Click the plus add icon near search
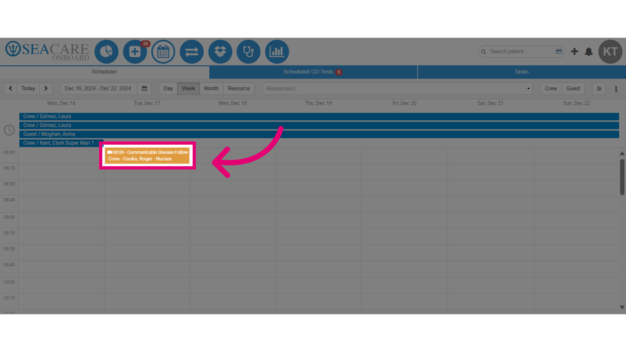 tap(574, 51)
